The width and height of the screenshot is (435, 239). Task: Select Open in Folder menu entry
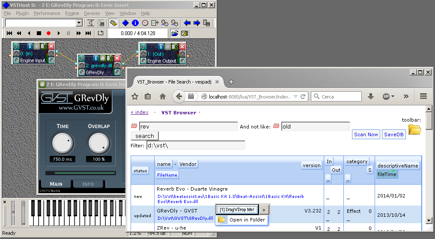(x=241, y=220)
